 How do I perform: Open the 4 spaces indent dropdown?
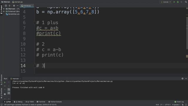[176, 105]
